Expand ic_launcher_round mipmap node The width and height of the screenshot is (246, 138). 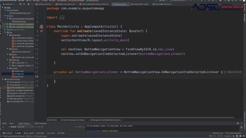[10, 66]
